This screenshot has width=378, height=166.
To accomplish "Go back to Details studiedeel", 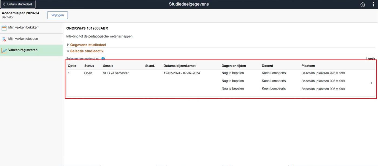I will 18,4.
